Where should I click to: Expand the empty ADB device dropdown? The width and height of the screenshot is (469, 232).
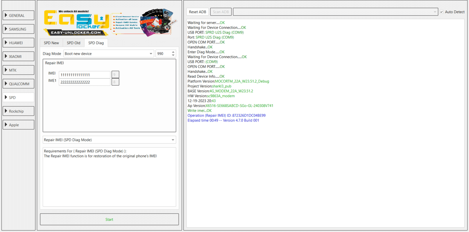[335, 12]
